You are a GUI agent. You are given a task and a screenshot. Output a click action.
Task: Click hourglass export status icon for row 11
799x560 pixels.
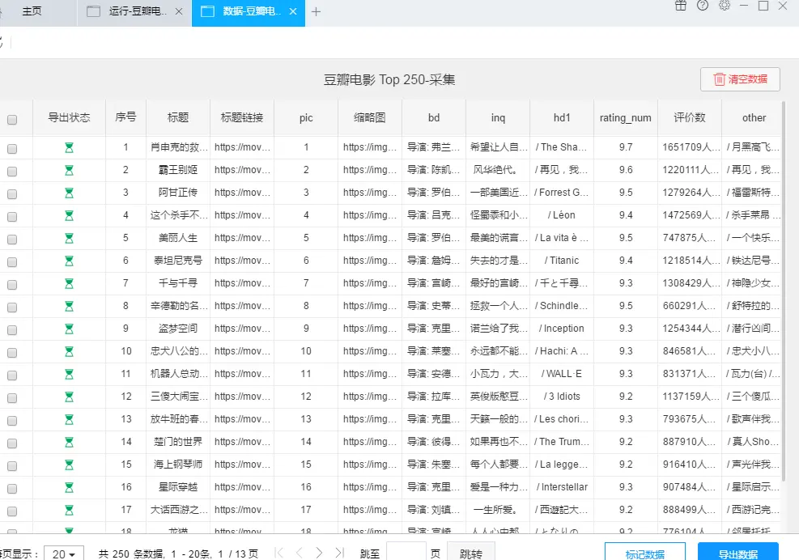[69, 375]
